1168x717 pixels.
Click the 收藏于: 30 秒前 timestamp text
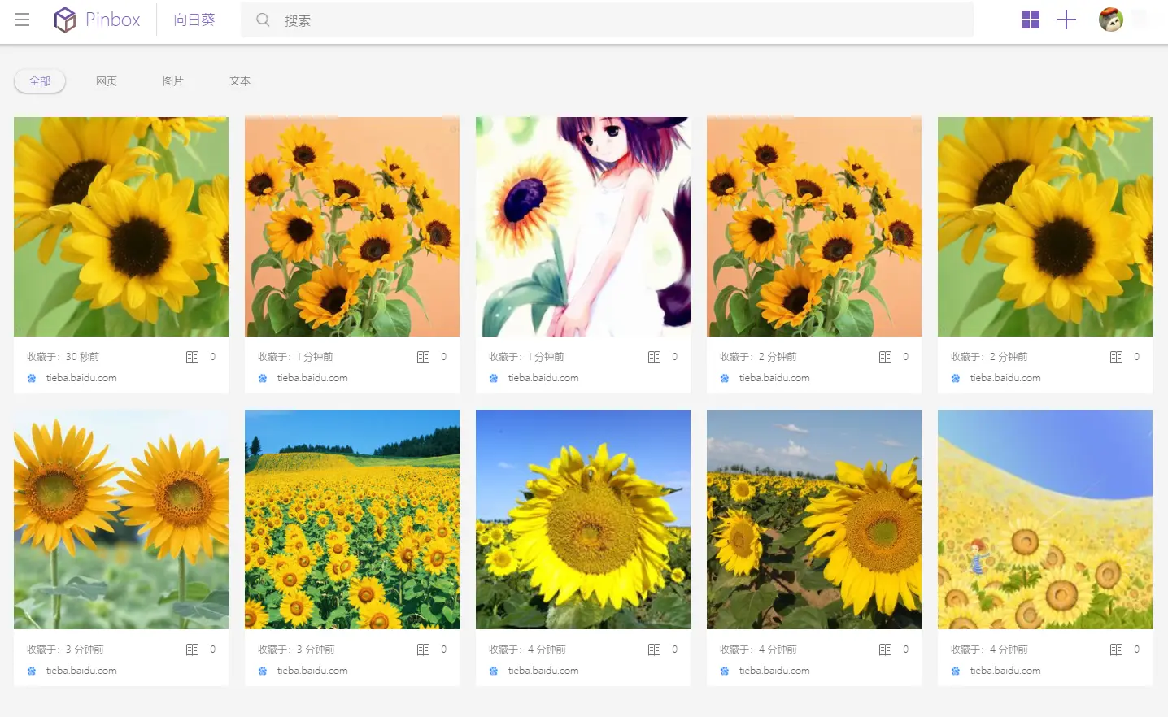coord(63,357)
